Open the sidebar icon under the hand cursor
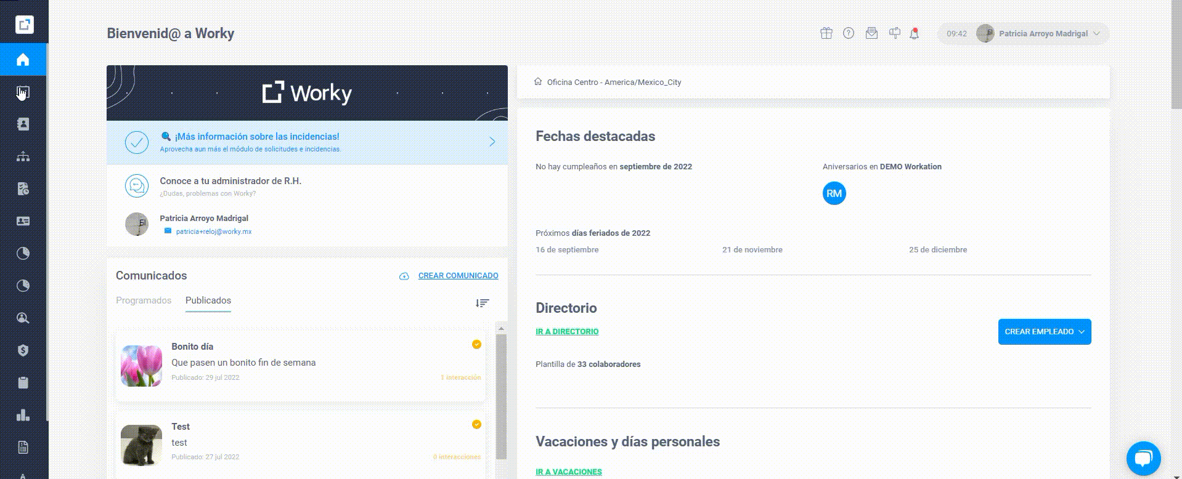Screen dimensions: 1182x479 pyautogui.click(x=23, y=92)
